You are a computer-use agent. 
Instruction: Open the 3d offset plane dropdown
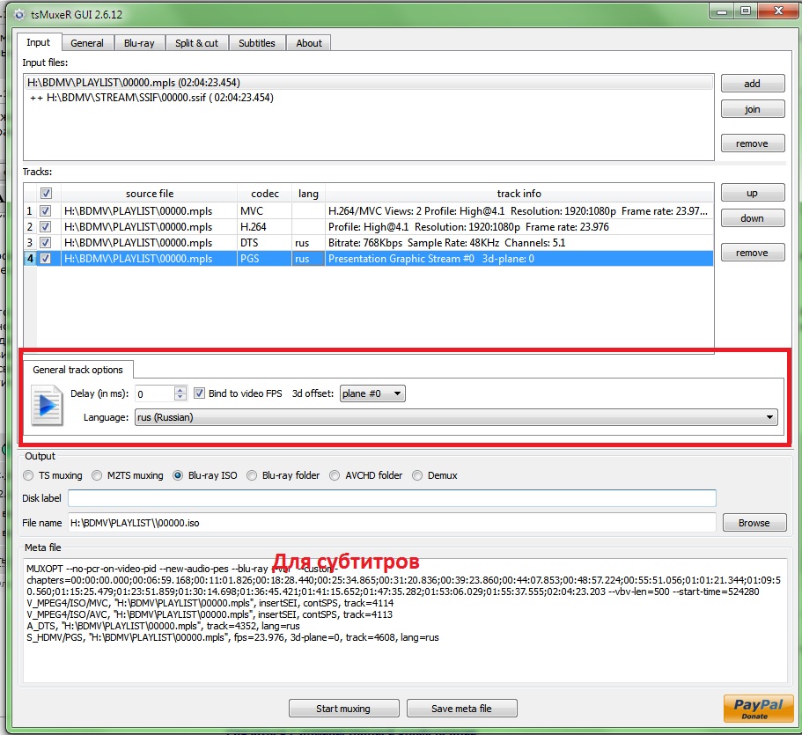pos(372,393)
